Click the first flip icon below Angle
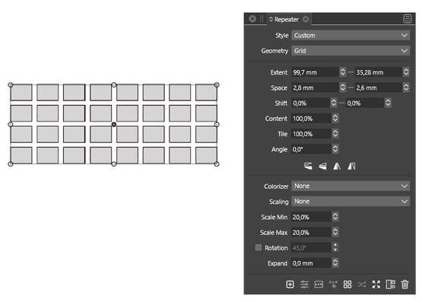This screenshot has width=422, height=302. [x=308, y=166]
